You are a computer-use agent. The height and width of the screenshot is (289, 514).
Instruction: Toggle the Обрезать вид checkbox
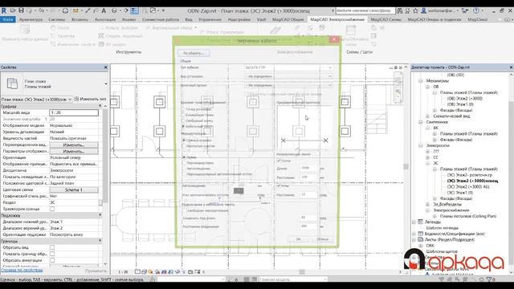tap(52, 247)
